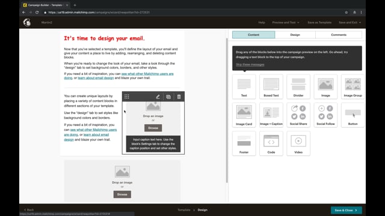385x216 pixels.
Task: Click the Template breadcrumb step
Action: pyautogui.click(x=184, y=210)
